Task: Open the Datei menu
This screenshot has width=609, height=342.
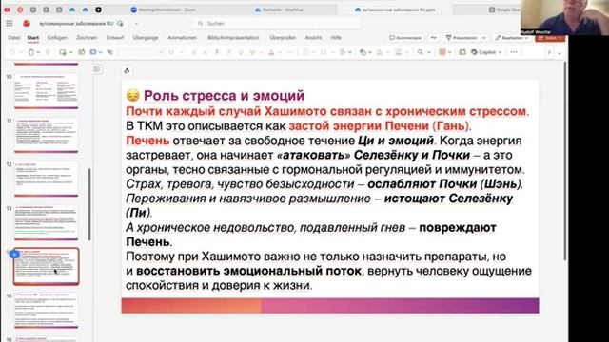Action: pyautogui.click(x=14, y=38)
